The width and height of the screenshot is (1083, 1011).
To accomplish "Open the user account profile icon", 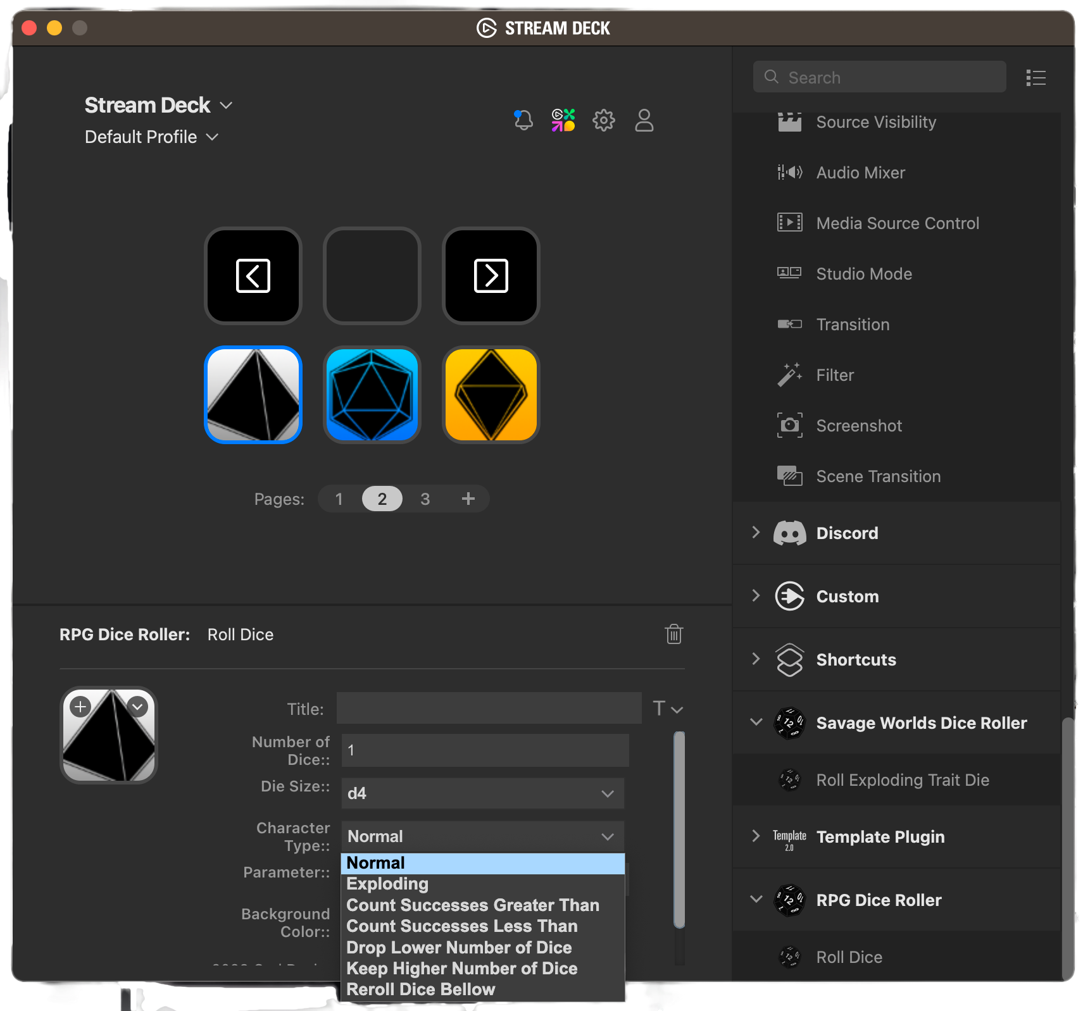I will click(x=644, y=120).
